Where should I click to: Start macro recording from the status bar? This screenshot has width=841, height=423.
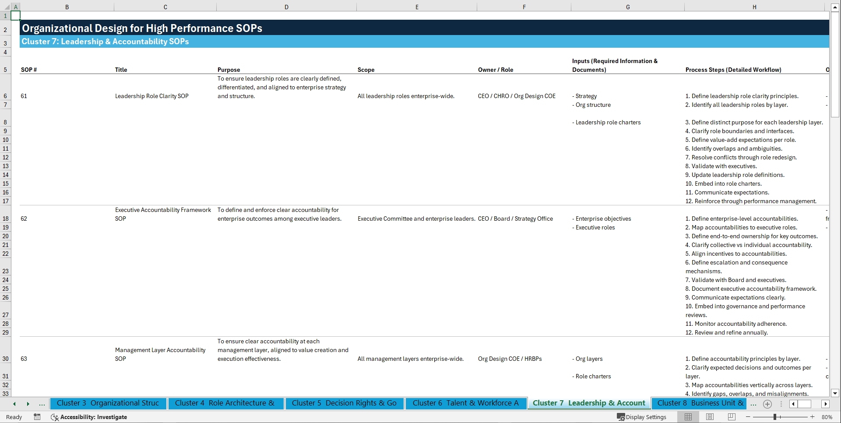37,417
